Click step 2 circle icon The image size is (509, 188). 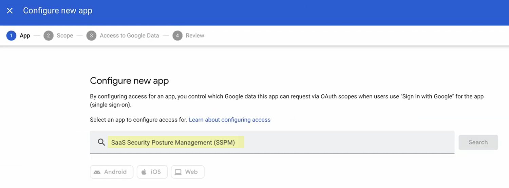[49, 36]
